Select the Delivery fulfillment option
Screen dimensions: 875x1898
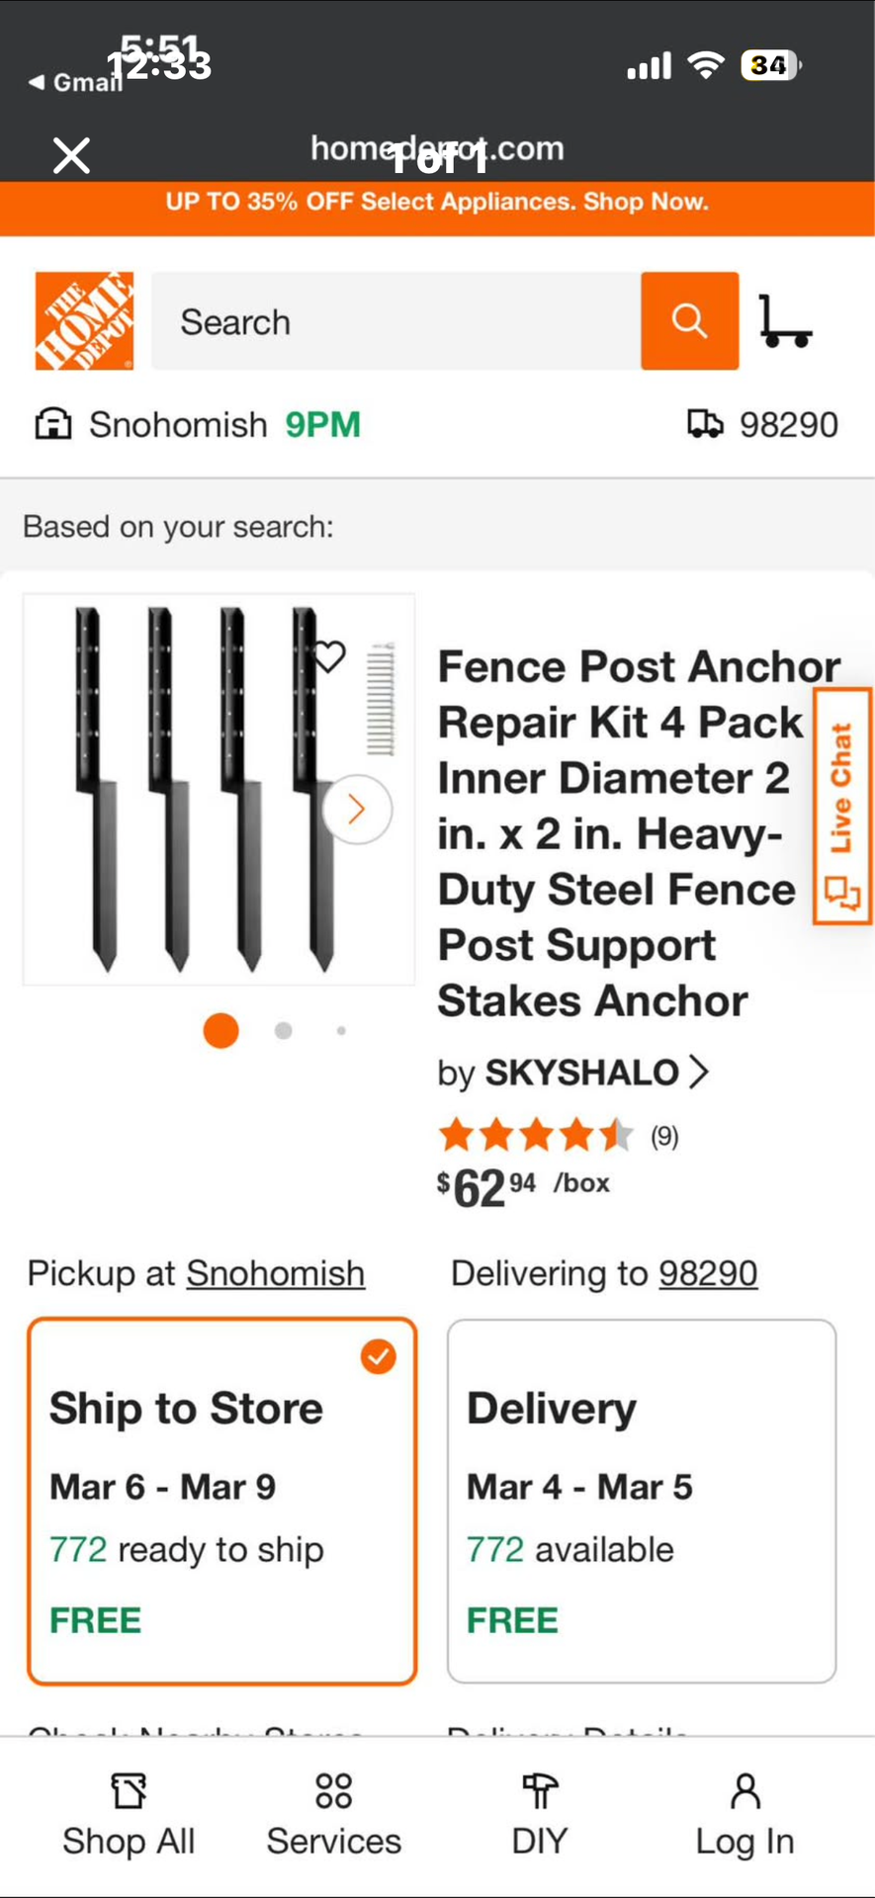[642, 1501]
